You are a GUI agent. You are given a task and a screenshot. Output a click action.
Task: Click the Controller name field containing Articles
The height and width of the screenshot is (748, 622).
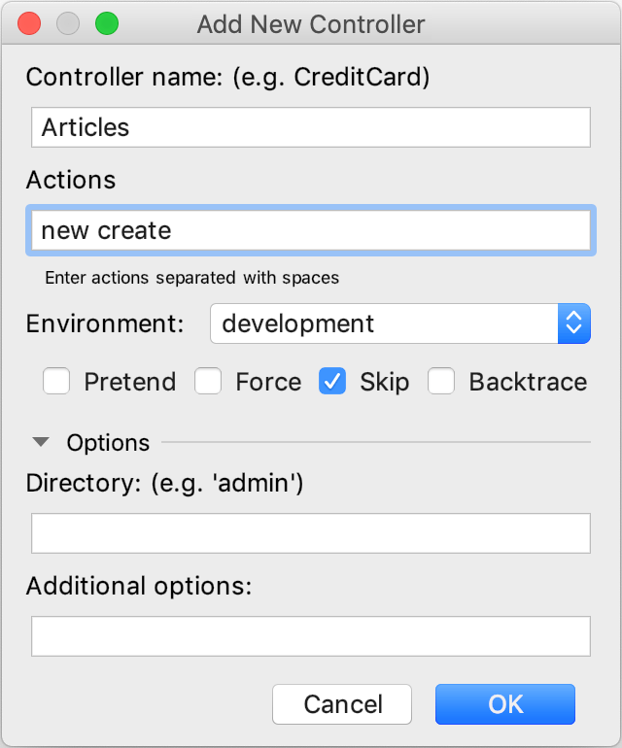pos(311,127)
